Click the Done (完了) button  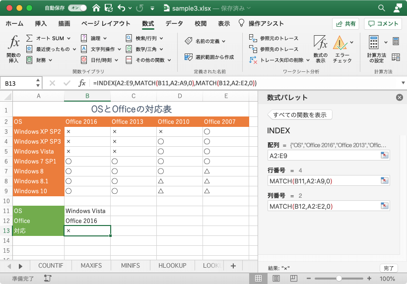[x=389, y=268]
